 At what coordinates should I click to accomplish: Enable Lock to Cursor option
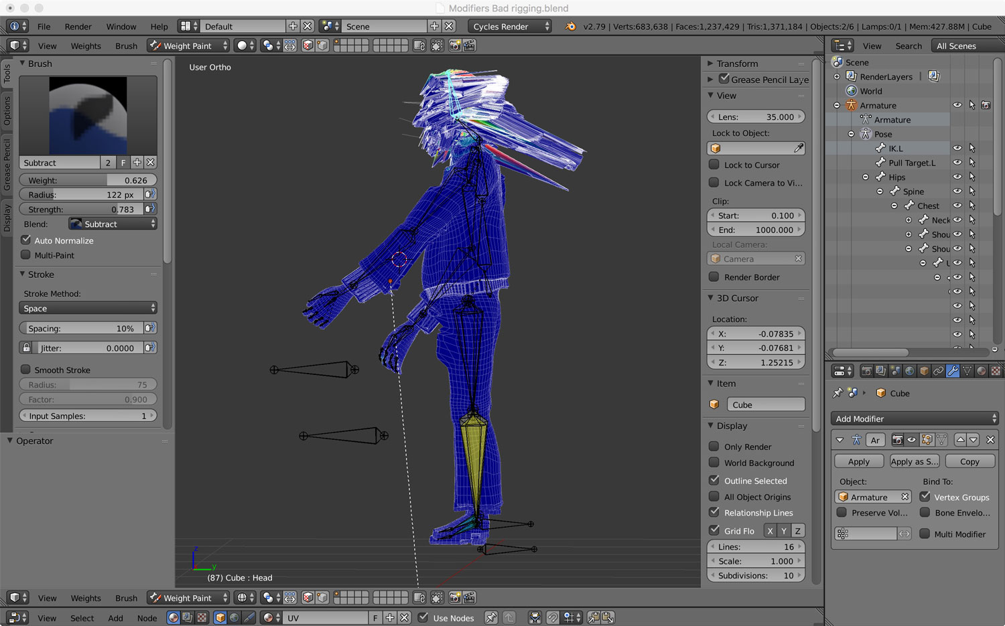tap(714, 165)
